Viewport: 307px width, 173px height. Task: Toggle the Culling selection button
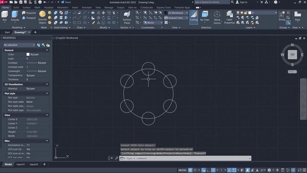(194, 17)
